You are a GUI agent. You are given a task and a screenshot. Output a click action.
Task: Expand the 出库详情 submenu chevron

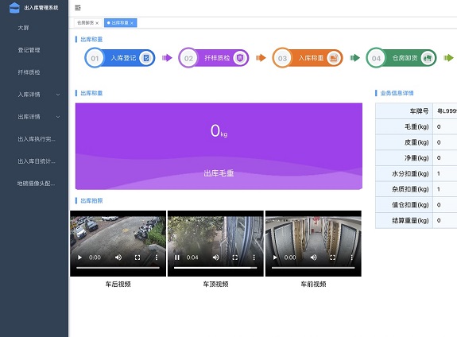(x=58, y=117)
